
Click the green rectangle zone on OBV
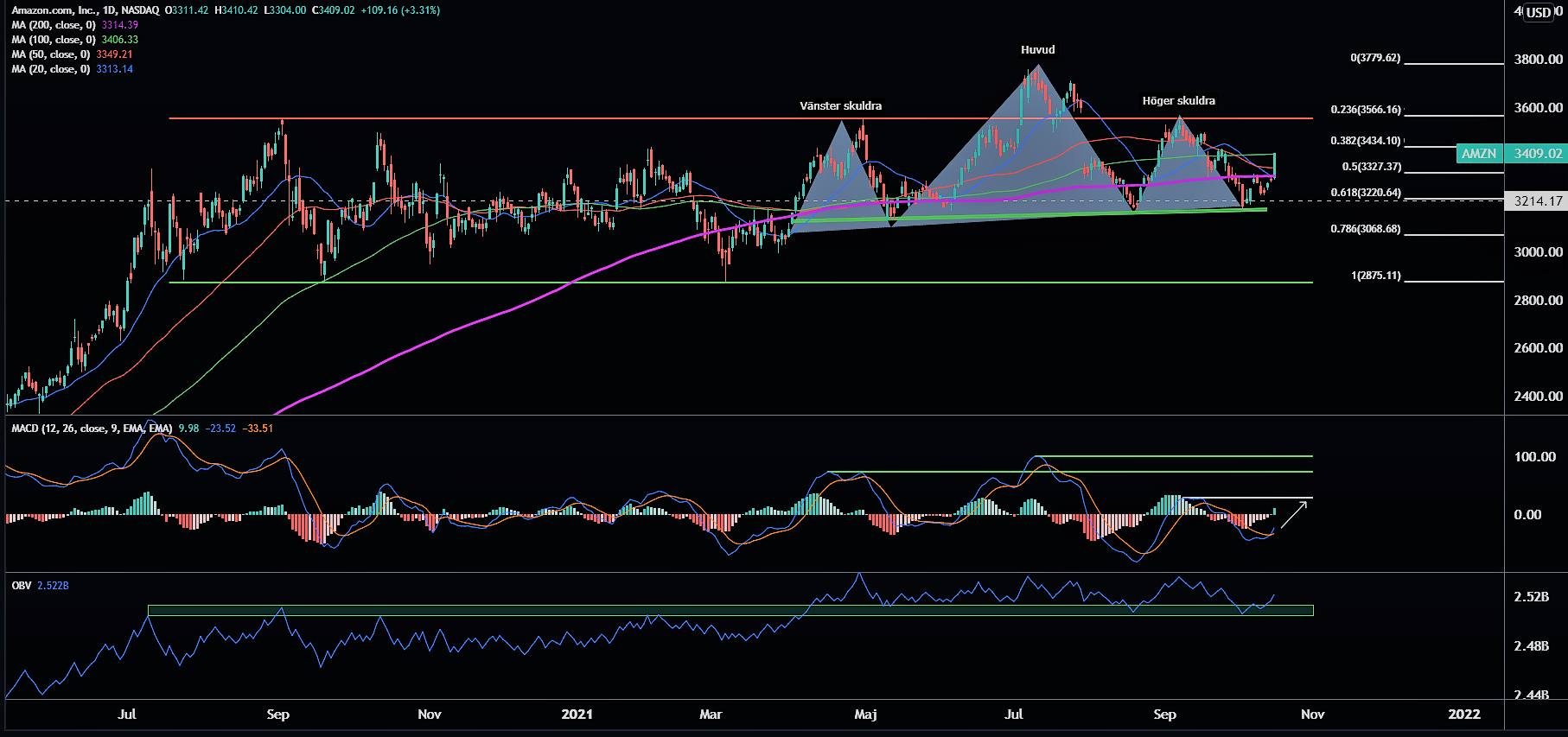(x=730, y=611)
